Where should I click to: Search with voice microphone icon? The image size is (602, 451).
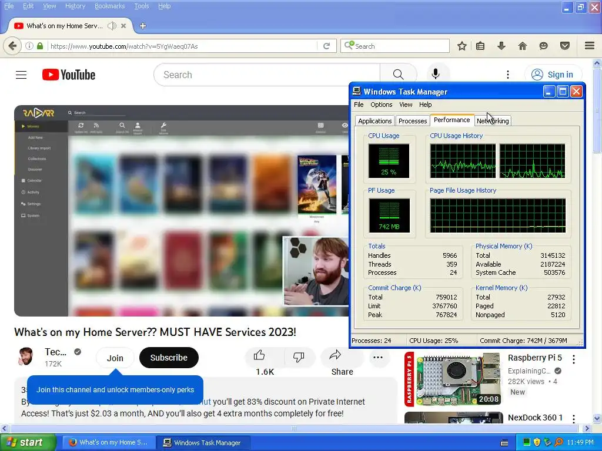coord(436,73)
